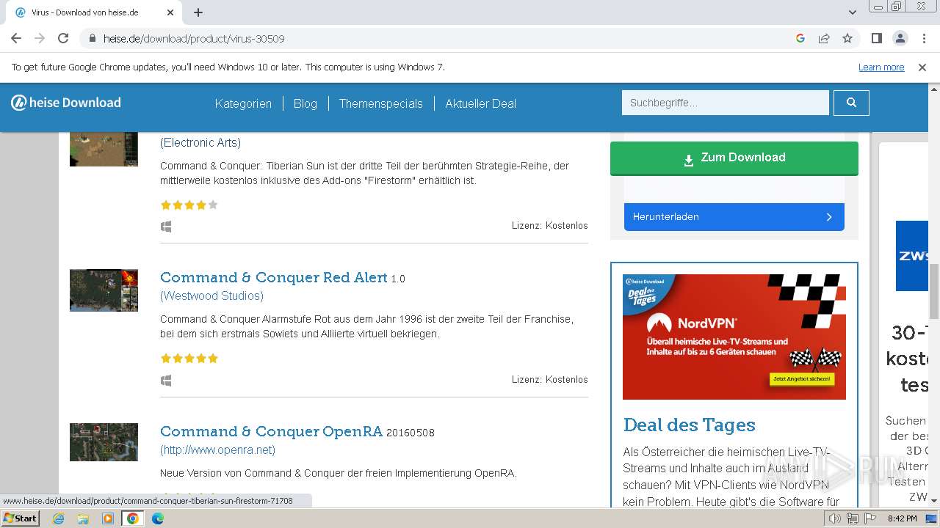Open the Aktueller Deal menu item
Screen dimensions: 940x528
pos(480,103)
